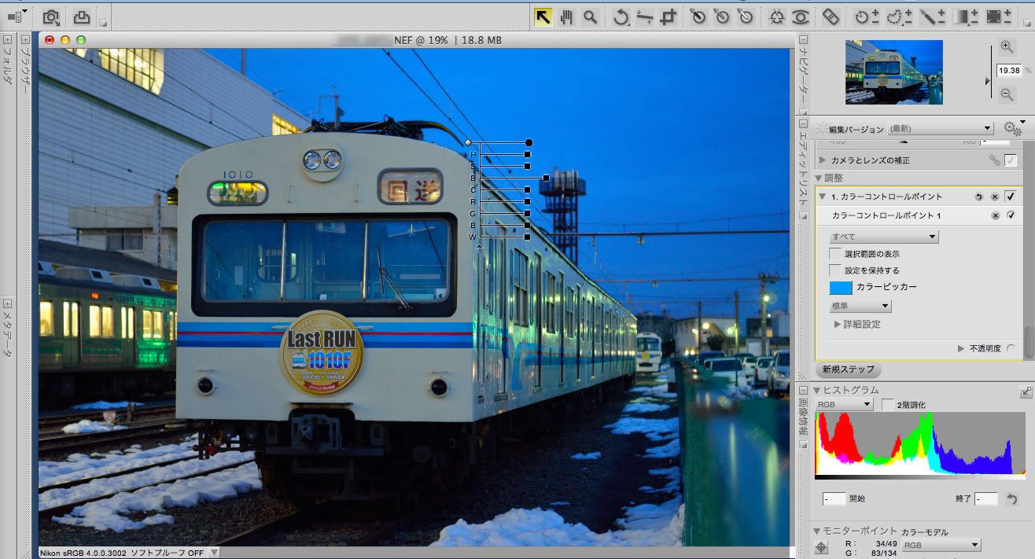Click the 新規ステップ button
Viewport: 1035px width, 559px height.
click(847, 369)
